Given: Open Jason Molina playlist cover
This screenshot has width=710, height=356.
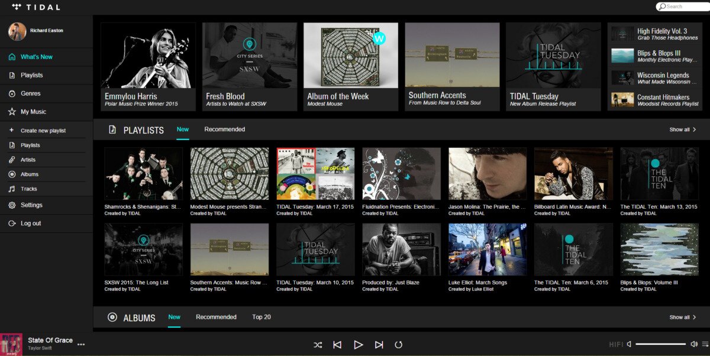Looking at the screenshot, I should (x=488, y=174).
